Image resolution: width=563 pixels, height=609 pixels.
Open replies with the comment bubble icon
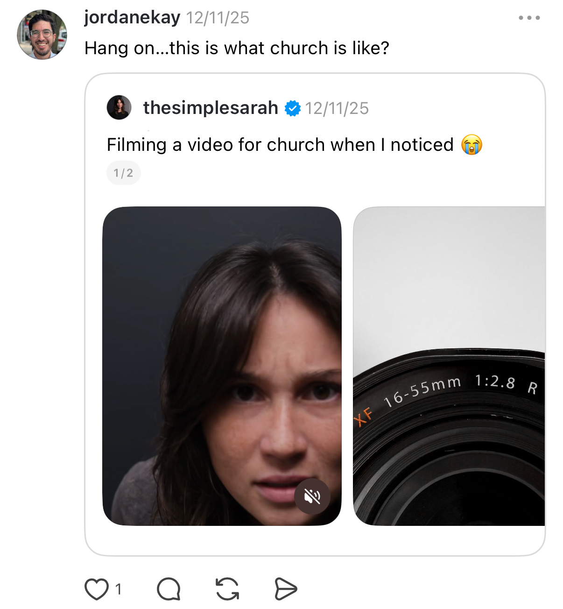(x=169, y=589)
